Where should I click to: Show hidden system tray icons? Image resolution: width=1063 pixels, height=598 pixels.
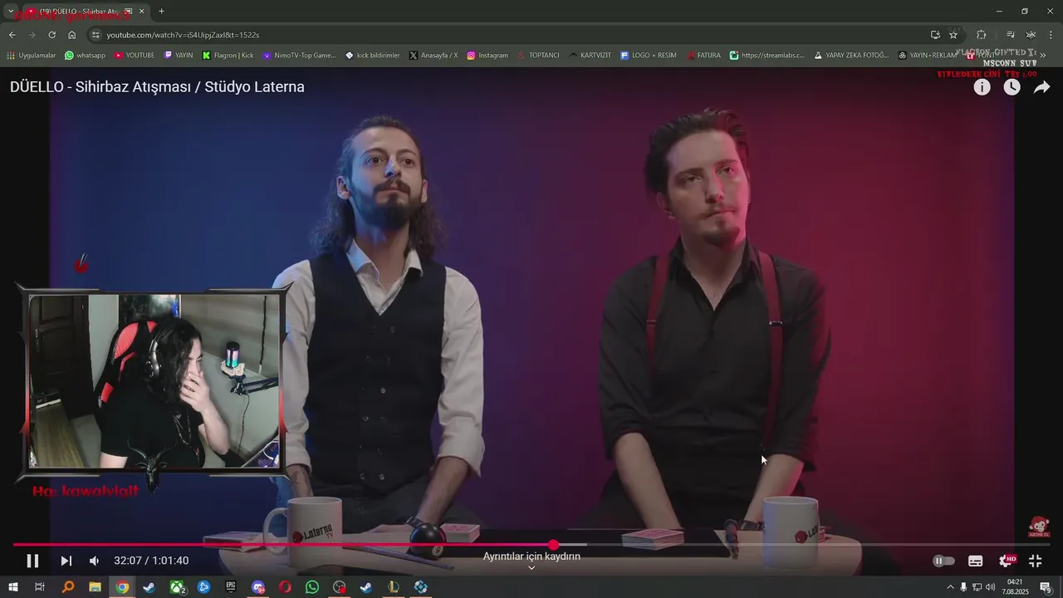[x=950, y=587]
